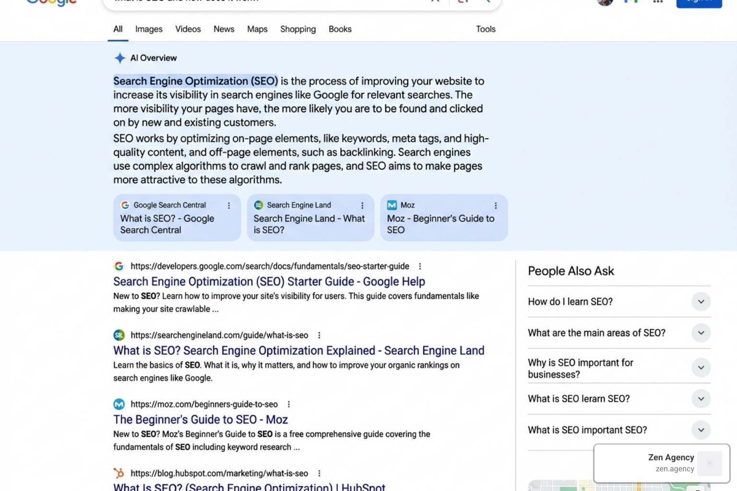Open Google Search Central source card
Screen dimensions: 737x491
[177, 218]
